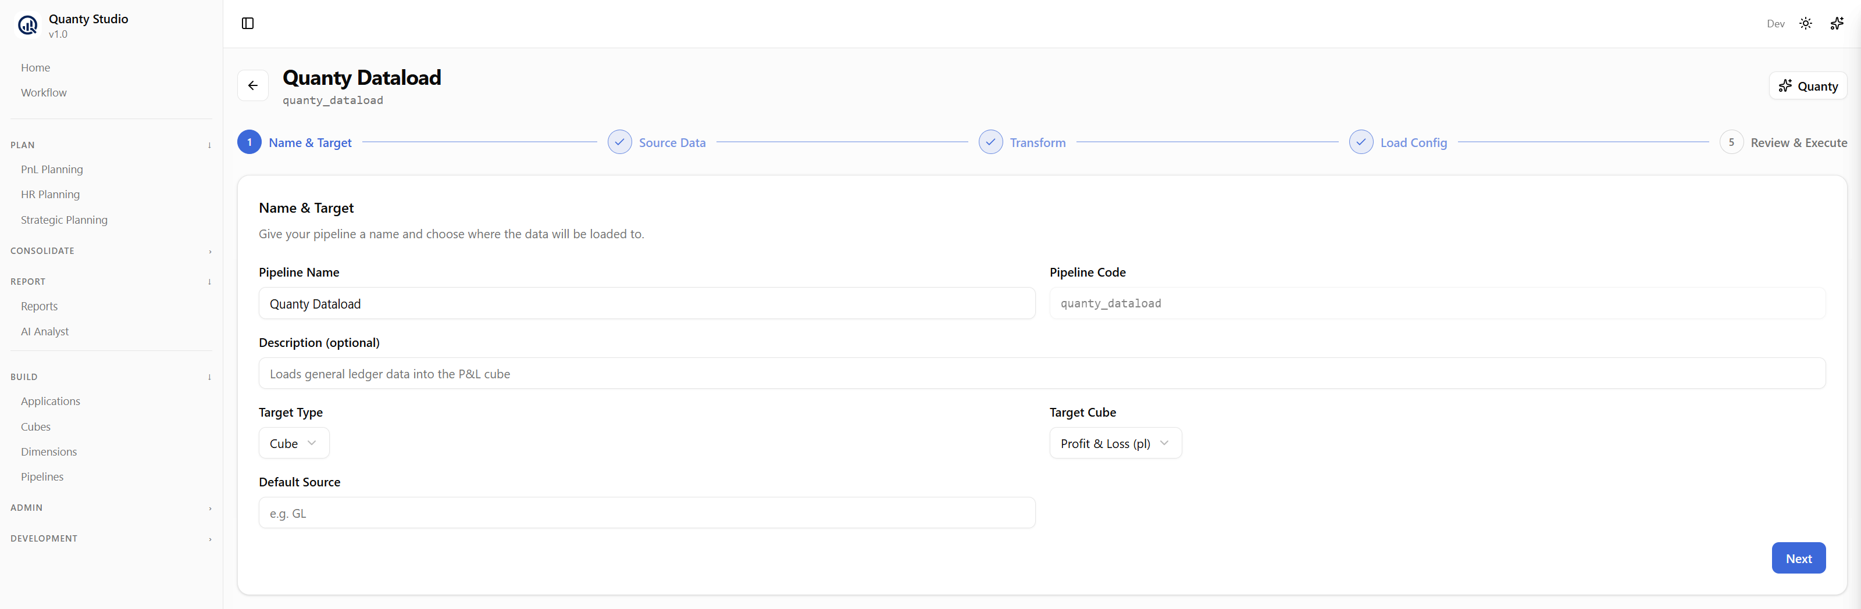The width and height of the screenshot is (1861, 609).
Task: Click the Pipeline Name input field
Action: click(647, 304)
